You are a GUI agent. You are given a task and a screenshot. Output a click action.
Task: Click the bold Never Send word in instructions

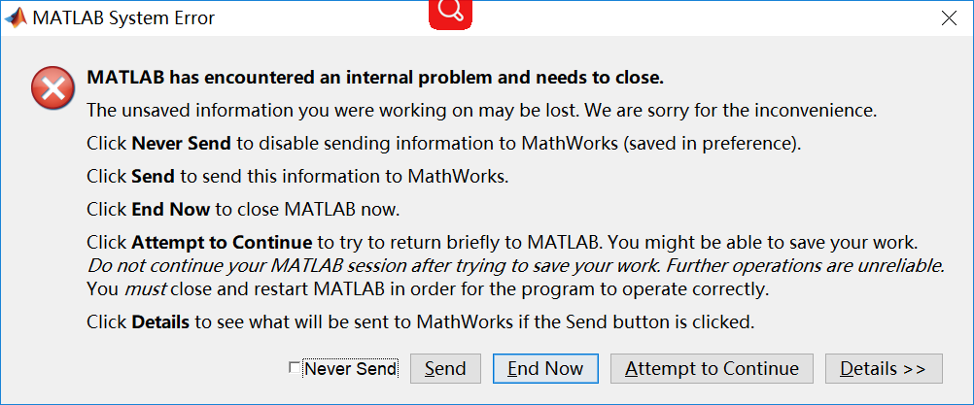[182, 144]
